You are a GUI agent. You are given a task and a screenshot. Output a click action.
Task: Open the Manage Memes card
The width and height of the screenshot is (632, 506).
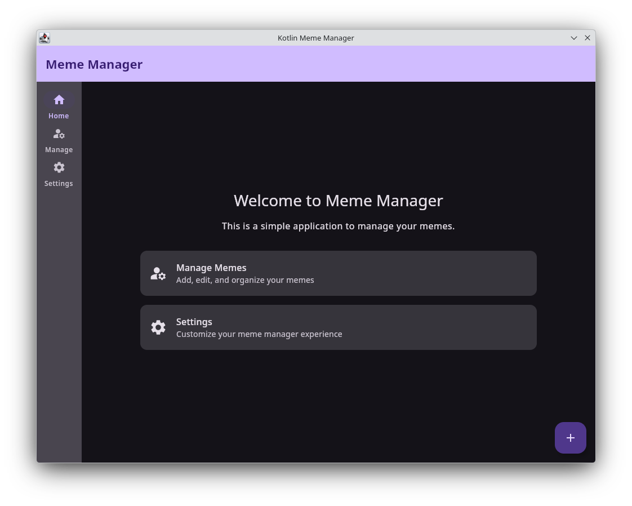(338, 273)
